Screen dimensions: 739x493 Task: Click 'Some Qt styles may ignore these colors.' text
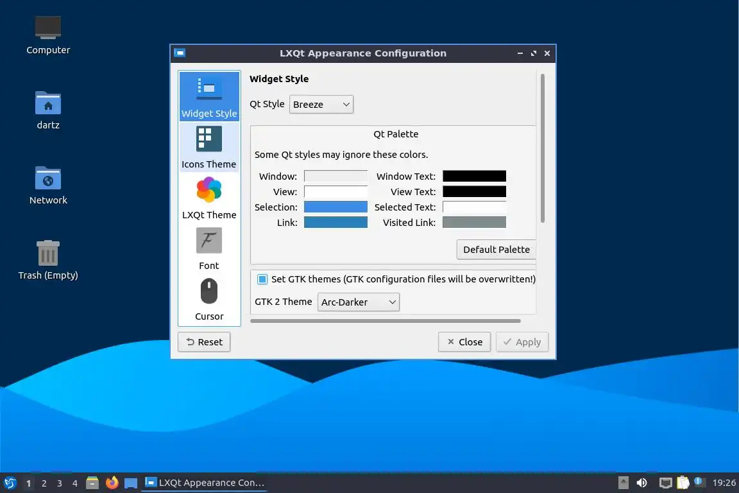click(x=341, y=155)
